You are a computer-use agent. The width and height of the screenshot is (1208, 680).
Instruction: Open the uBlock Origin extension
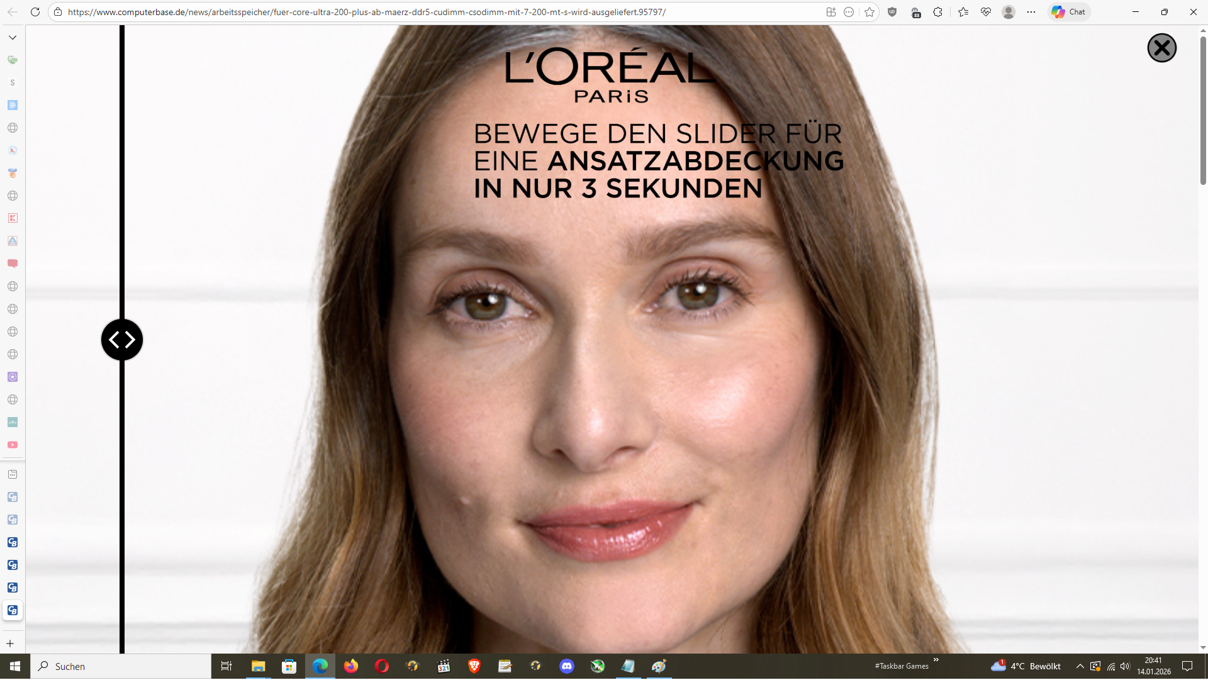tap(892, 12)
